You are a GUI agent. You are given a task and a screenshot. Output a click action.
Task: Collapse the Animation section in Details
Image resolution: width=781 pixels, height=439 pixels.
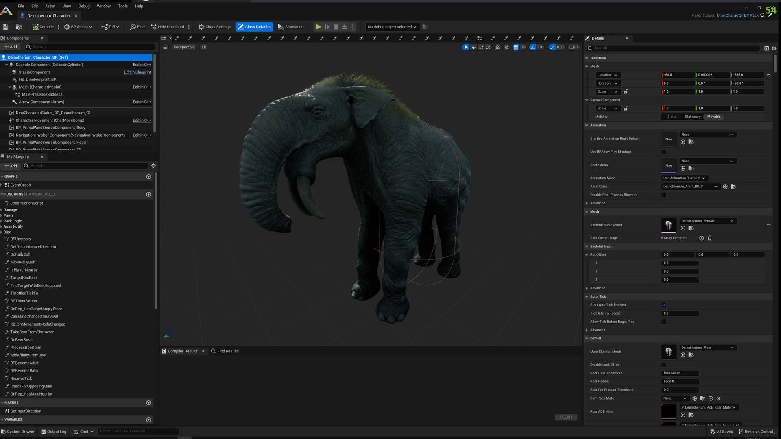tap(587, 125)
